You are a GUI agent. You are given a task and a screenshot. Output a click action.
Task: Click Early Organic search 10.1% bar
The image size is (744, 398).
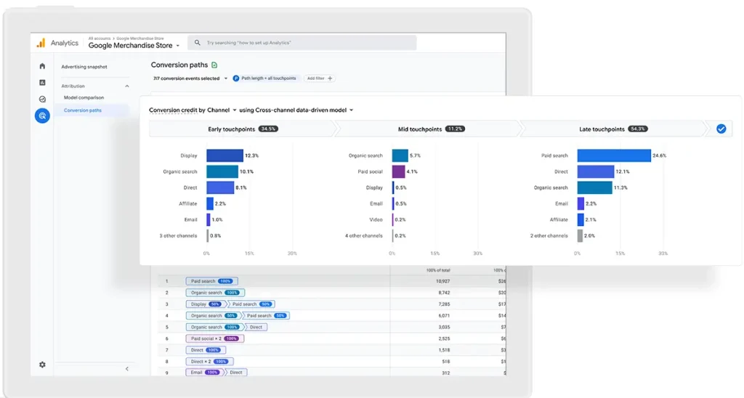tap(222, 171)
